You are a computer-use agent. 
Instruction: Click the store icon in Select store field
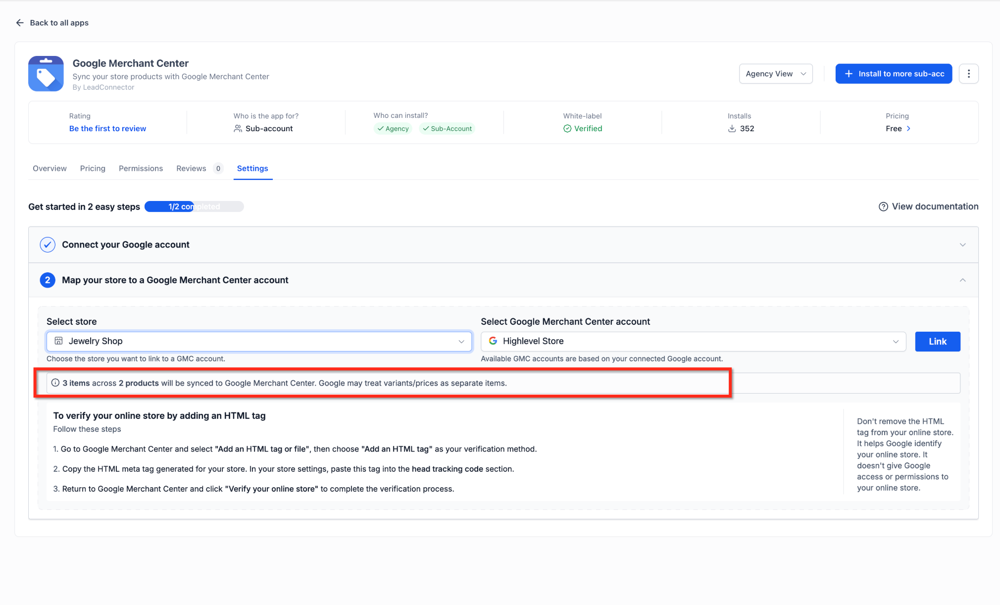[x=58, y=341]
